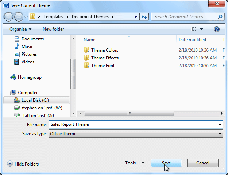Close the Save Current Theme dialog

coord(217,4)
